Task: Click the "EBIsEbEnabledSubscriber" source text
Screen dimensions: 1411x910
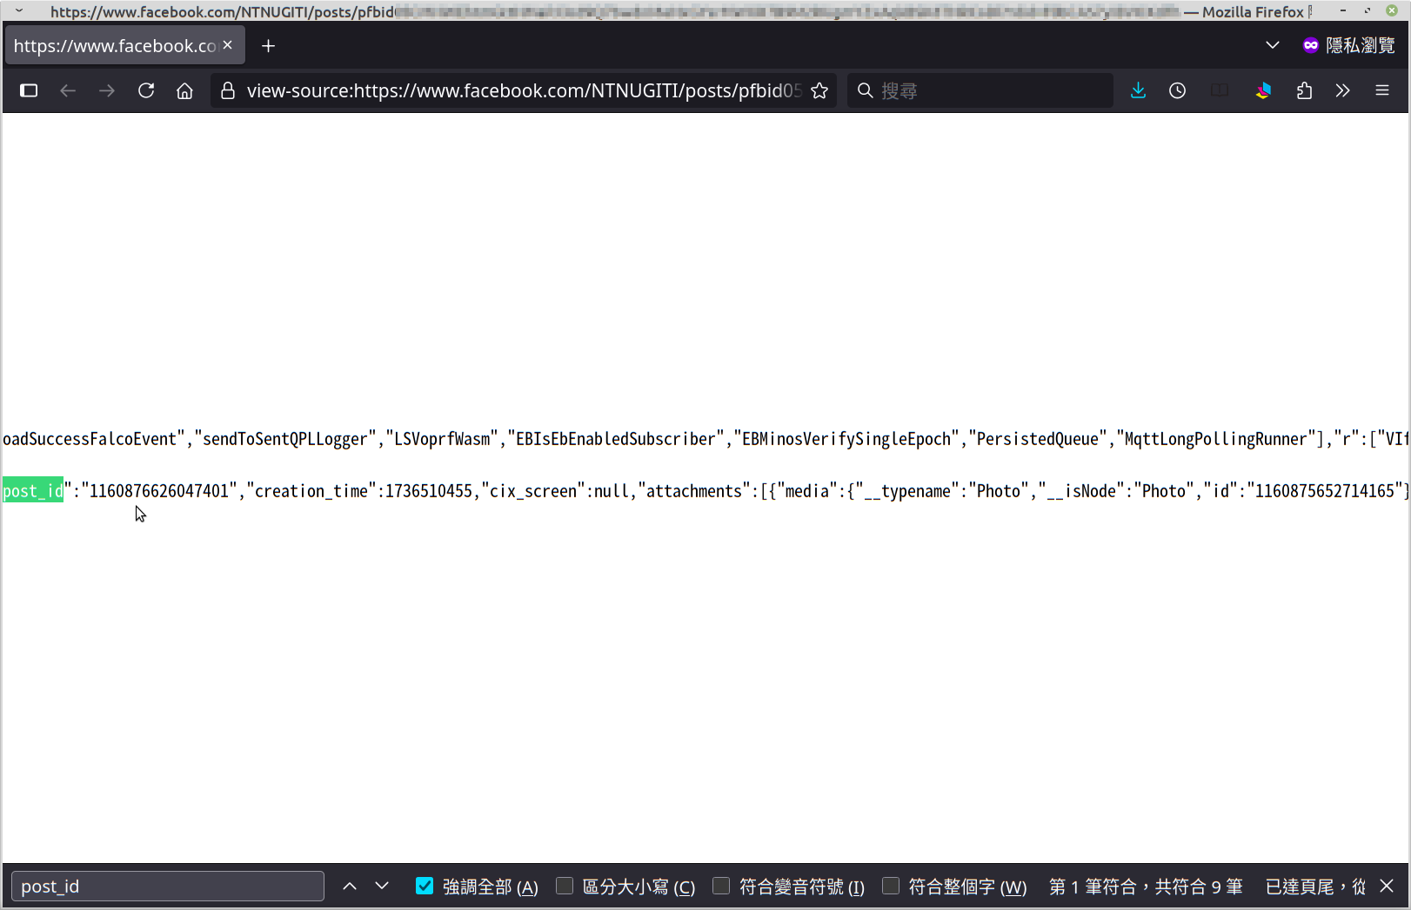Action: (616, 439)
